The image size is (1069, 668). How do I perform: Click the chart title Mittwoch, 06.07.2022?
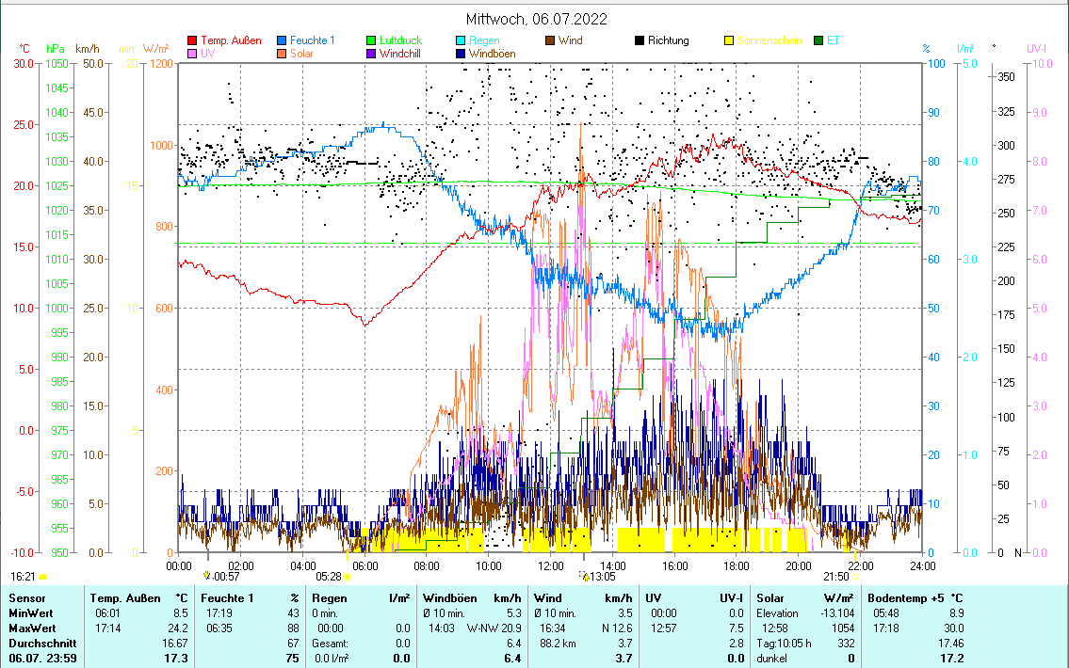[536, 19]
